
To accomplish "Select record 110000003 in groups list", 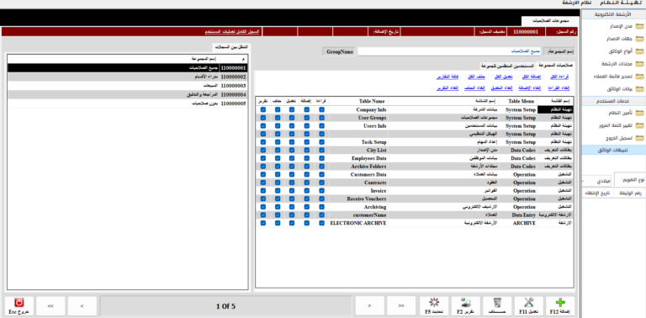I will tap(128, 86).
